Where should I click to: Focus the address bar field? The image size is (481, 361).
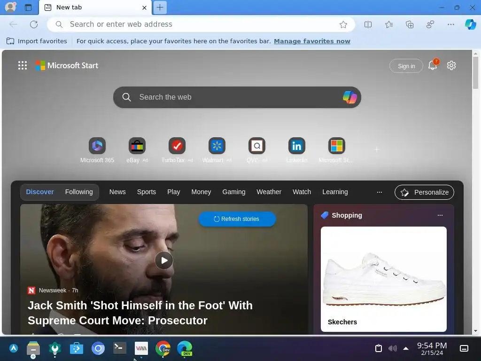[201, 24]
